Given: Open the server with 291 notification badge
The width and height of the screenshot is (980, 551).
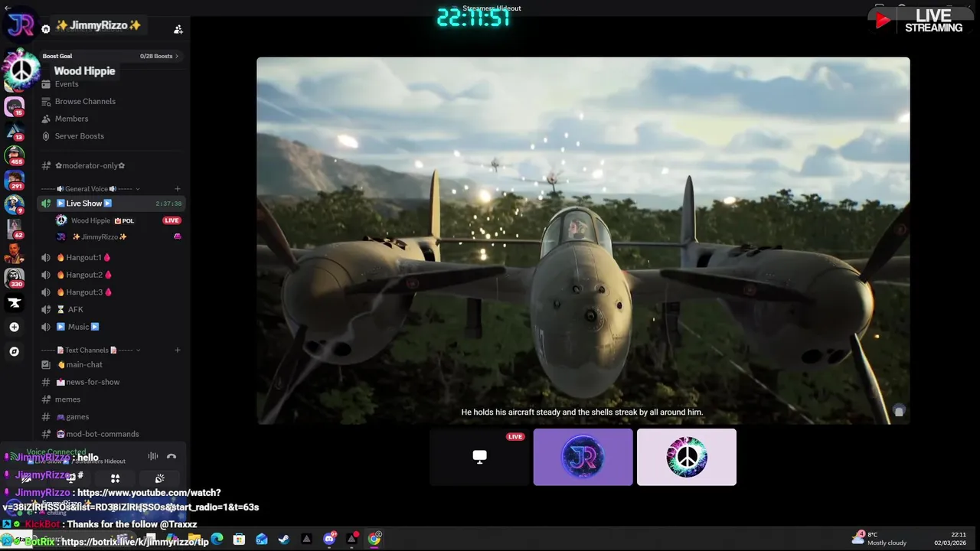Looking at the screenshot, I should [x=15, y=180].
